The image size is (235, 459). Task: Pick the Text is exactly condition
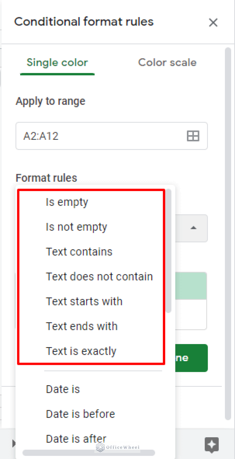pos(81,351)
